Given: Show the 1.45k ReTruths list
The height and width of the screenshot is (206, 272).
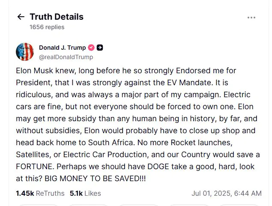Looking at the screenshot, I should point(40,193).
